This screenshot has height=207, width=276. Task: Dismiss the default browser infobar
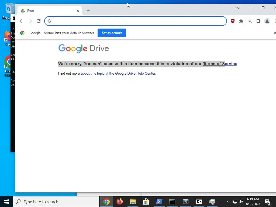275,33
